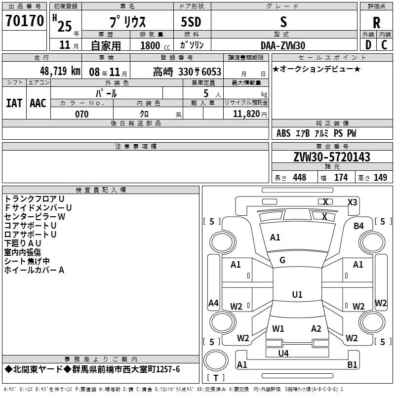The height and width of the screenshot is (395, 395).
Task: Select the トランクフロアU inspector note
Action: click(x=35, y=198)
